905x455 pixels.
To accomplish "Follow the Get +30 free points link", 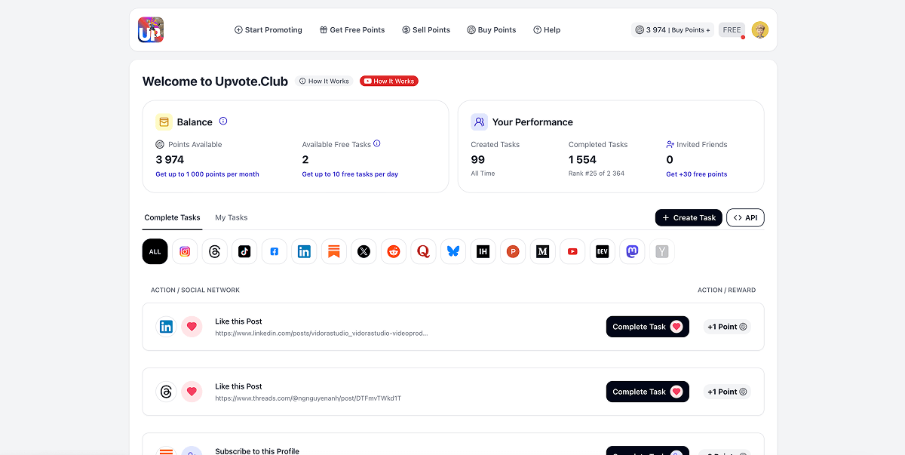I will (x=697, y=174).
